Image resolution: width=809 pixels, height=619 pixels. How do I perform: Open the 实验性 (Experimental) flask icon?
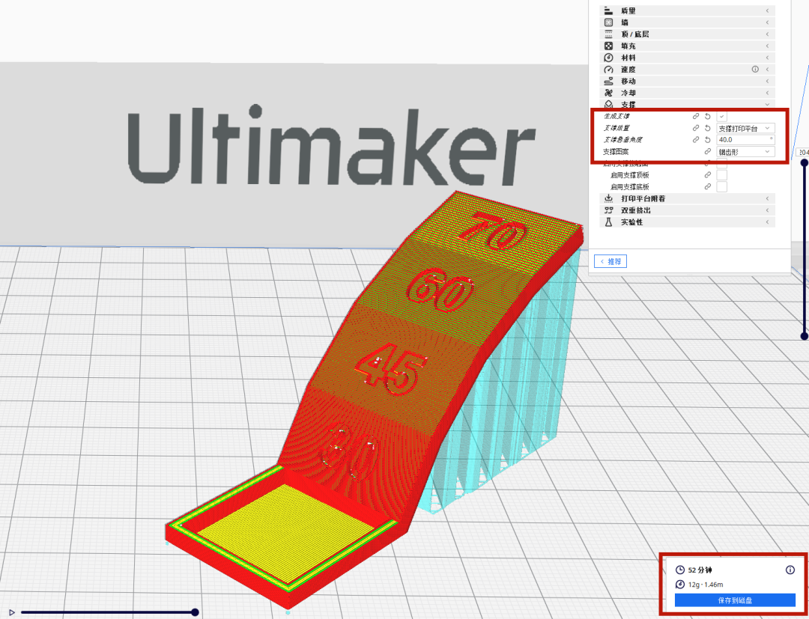[x=608, y=222]
